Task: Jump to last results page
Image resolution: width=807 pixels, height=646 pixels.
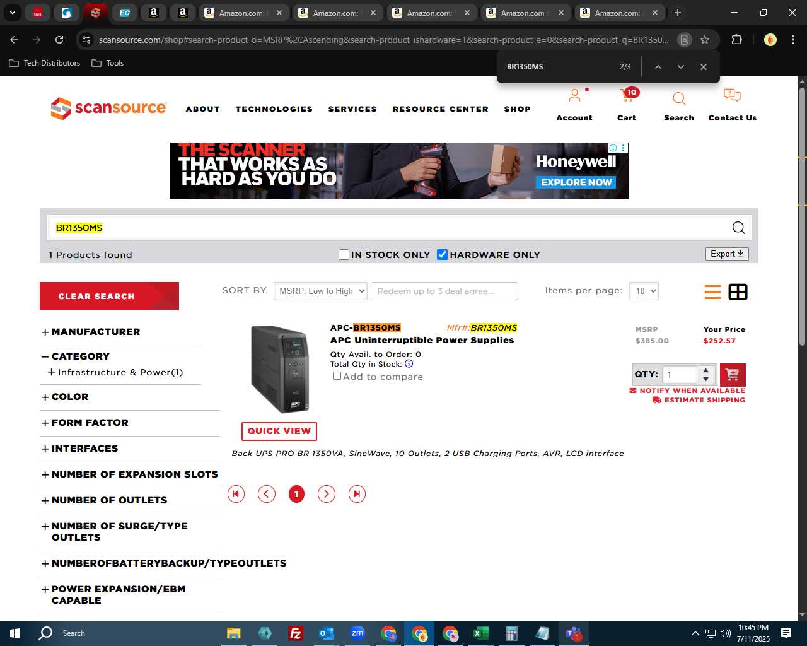Action: (357, 494)
